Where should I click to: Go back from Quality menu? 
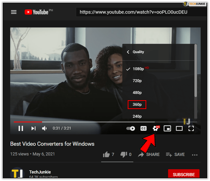[128, 52]
